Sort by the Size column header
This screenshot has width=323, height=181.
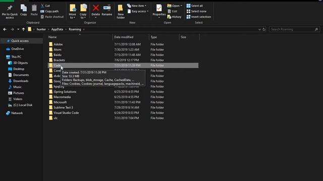tap(183, 37)
